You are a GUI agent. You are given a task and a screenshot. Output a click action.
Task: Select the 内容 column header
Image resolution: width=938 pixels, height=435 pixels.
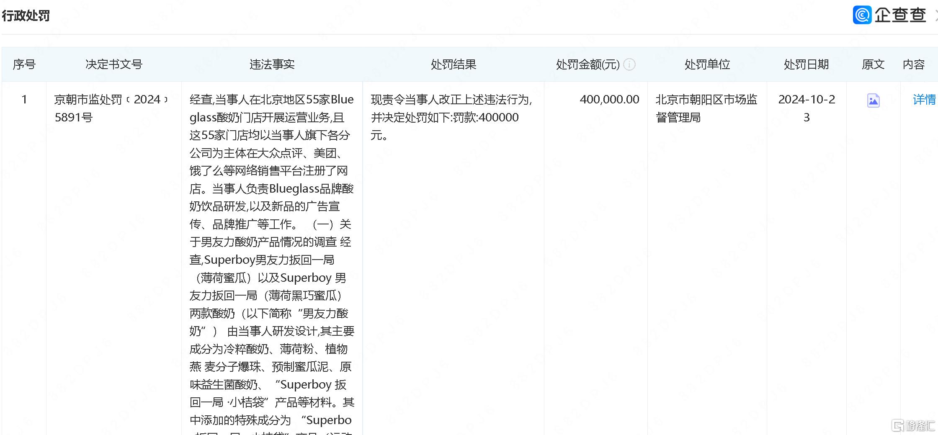914,64
